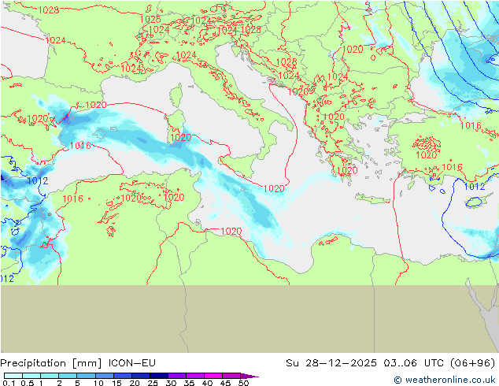Click the 1020 label over southern Greece
The width and height of the screenshot is (499, 386).
pyautogui.click(x=347, y=170)
